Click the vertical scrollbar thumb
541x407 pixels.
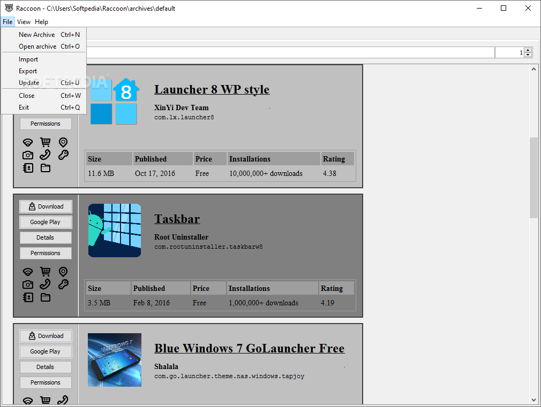(x=534, y=178)
